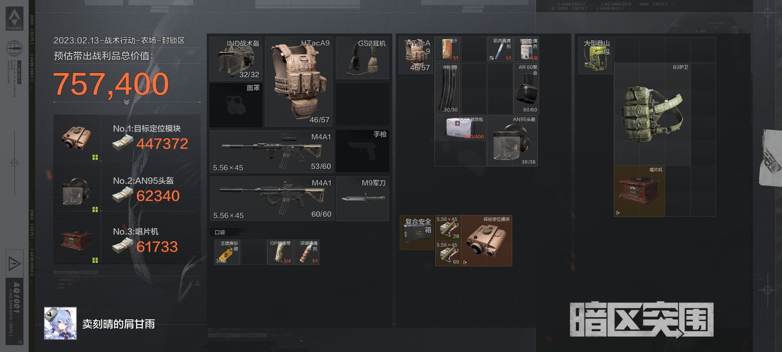Image resolution: width=782 pixels, height=352 pixels.
Task: Click the 暗区突围 game logo
Action: (x=642, y=320)
